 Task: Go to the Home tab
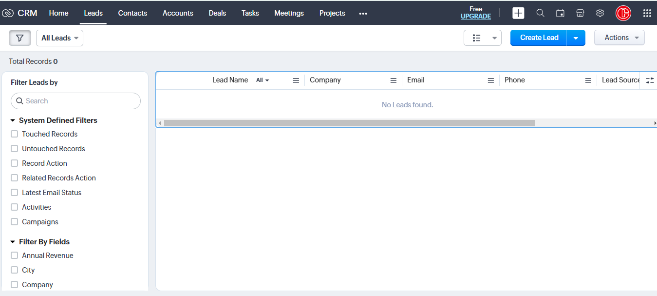point(58,13)
